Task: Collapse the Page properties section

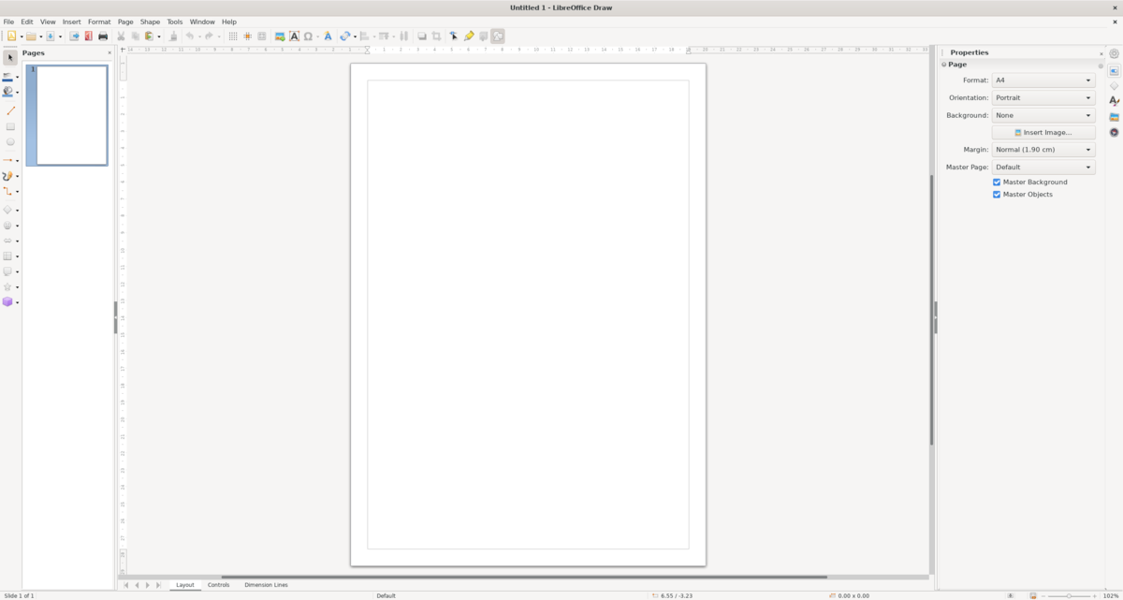Action: point(944,65)
